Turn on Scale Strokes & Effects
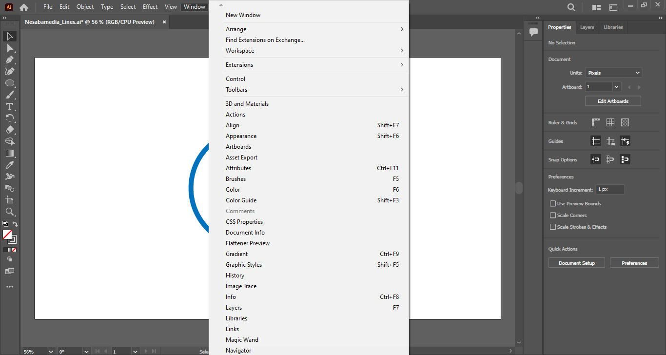 pos(553,227)
